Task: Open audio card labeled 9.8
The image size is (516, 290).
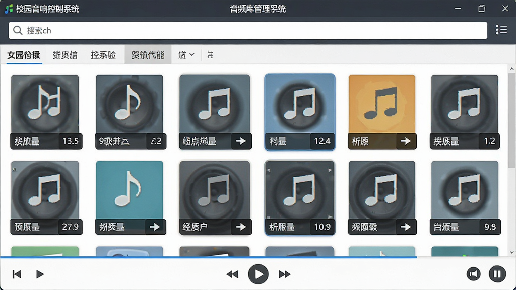Action: (465, 197)
